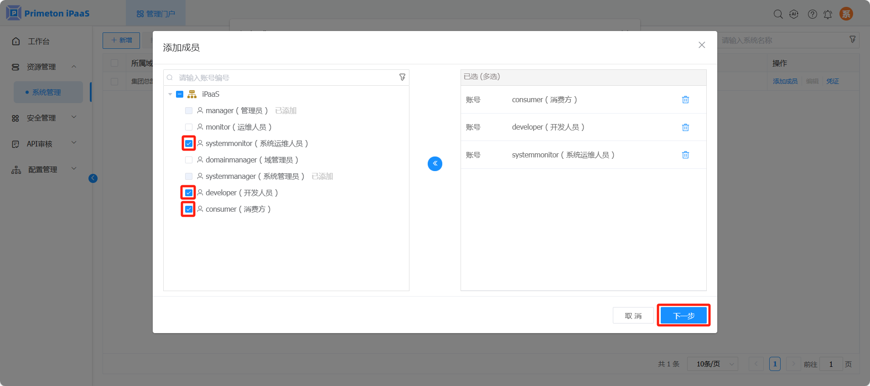Click filter icon in account search box
Screen dimensions: 870x386
click(402, 78)
